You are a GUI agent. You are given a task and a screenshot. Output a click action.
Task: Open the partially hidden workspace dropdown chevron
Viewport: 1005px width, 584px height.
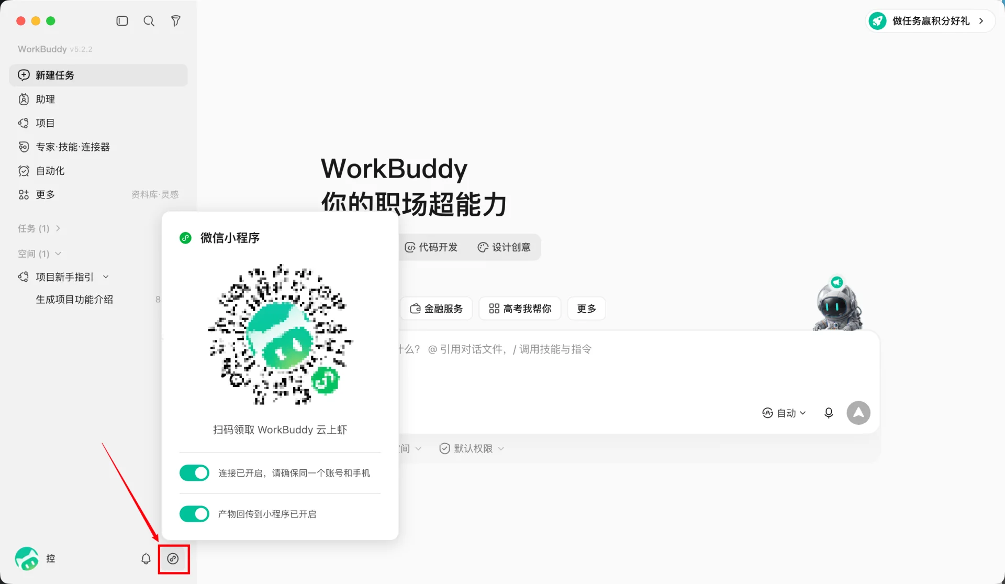[418, 448]
